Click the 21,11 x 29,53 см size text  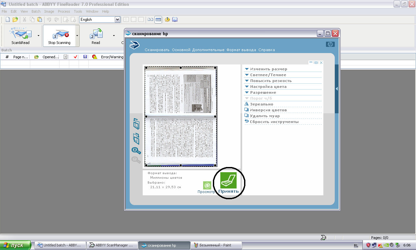coord(165,187)
